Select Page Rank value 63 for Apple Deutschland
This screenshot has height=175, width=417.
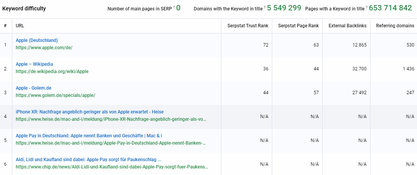[316, 45]
